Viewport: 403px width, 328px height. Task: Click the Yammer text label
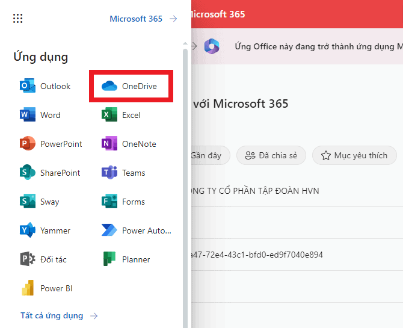[x=55, y=231]
